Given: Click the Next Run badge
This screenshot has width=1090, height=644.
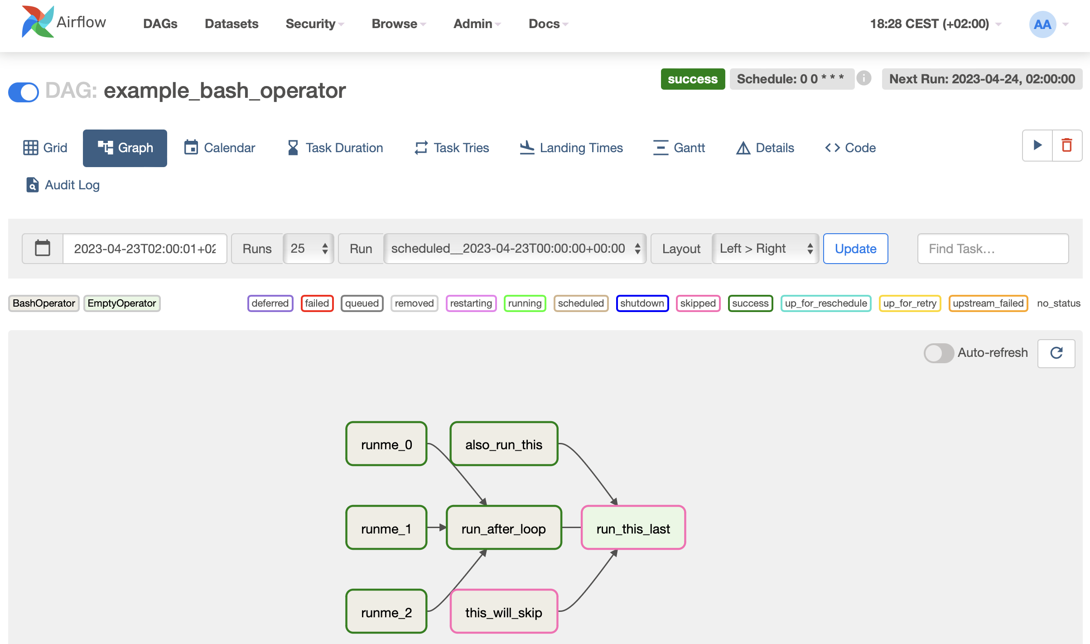Looking at the screenshot, I should tap(982, 79).
